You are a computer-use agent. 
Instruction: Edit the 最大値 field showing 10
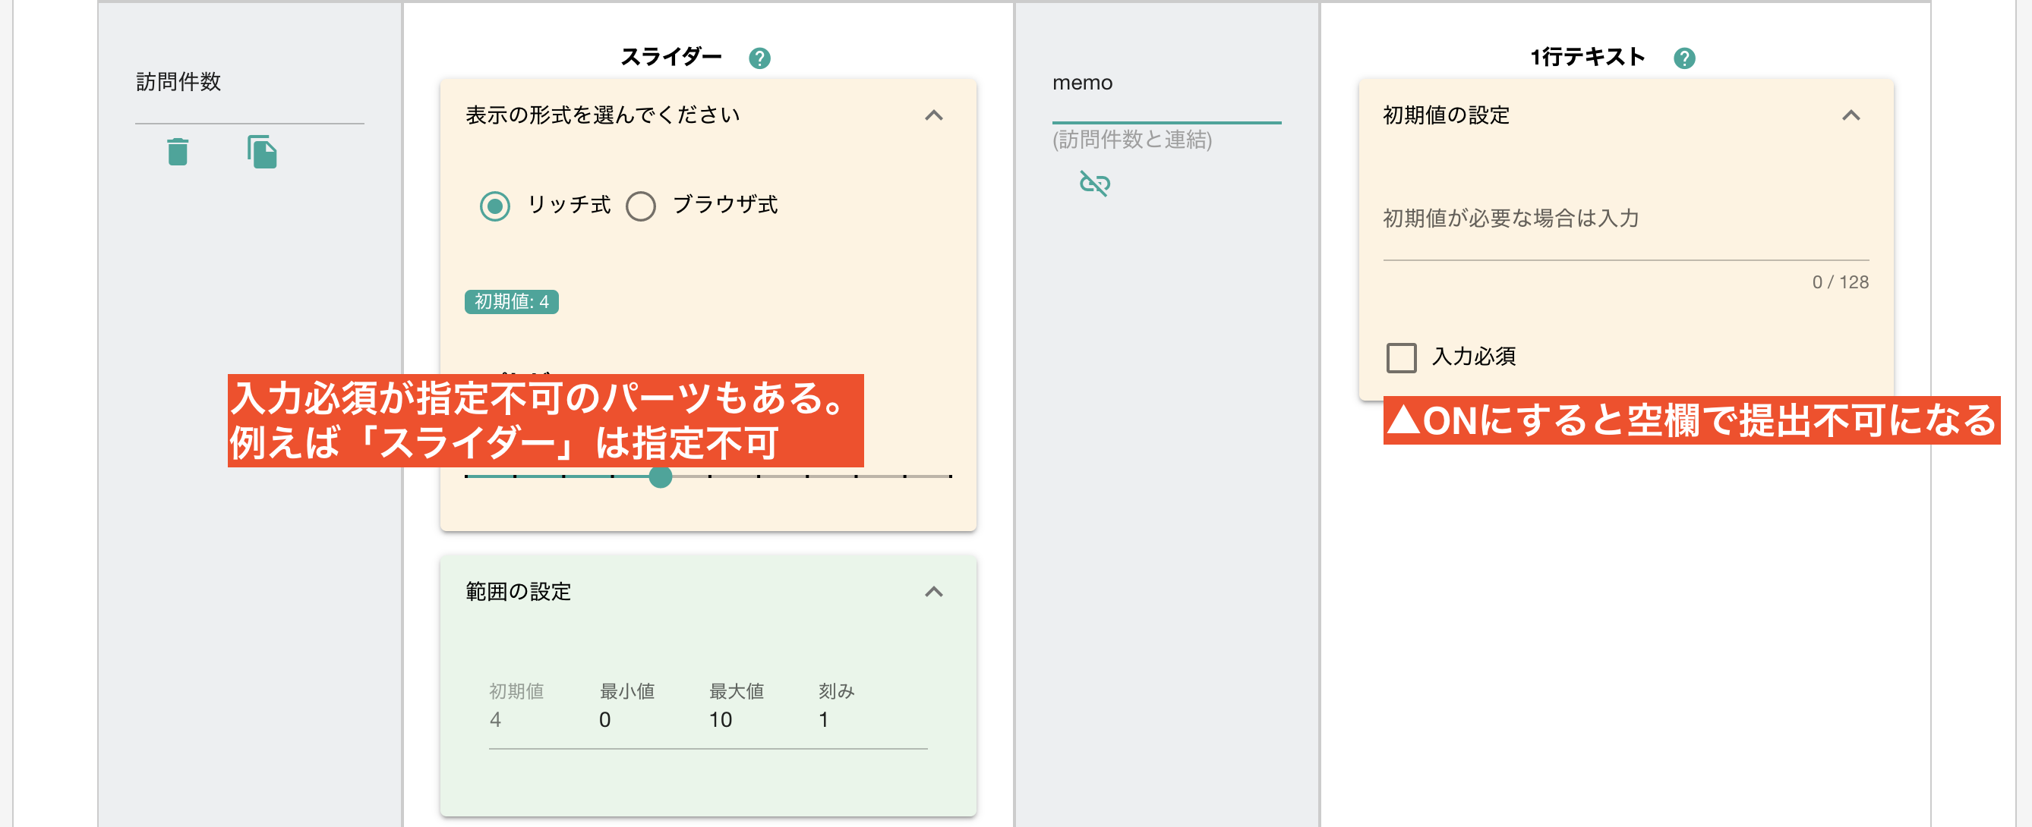click(737, 719)
